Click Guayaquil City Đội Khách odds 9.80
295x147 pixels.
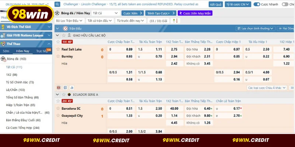tap(199, 116)
